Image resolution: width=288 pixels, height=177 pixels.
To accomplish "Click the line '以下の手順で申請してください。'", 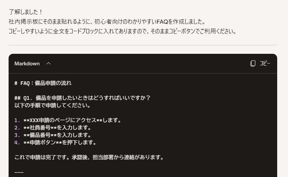I will [x=52, y=105].
